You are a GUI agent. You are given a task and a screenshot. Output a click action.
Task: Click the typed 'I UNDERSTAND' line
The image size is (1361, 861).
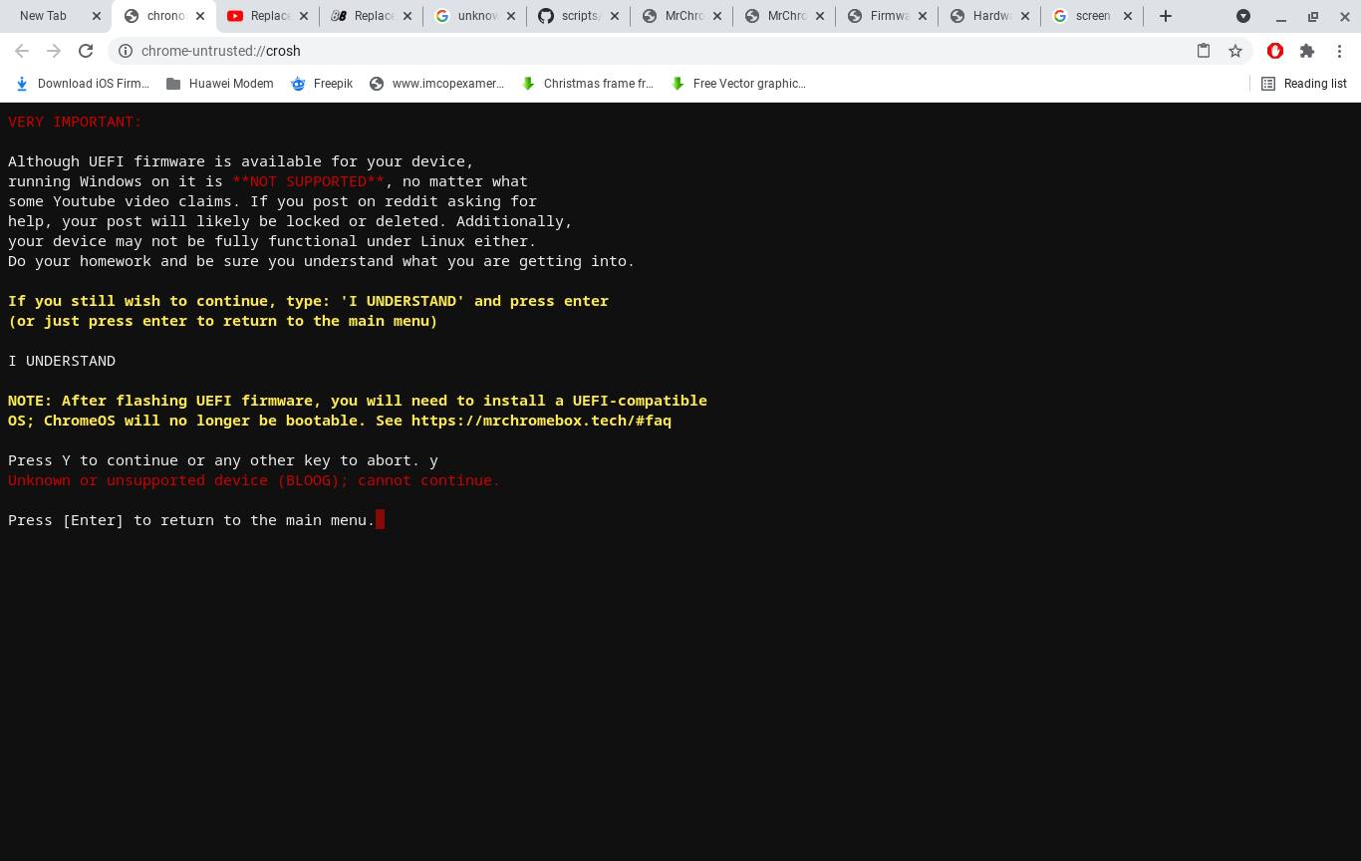click(62, 361)
